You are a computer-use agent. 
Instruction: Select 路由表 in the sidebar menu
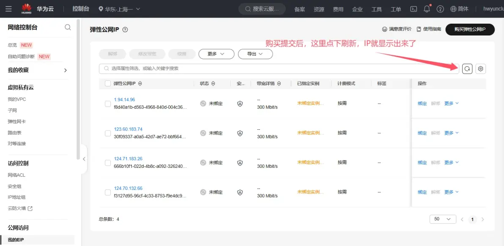point(15,133)
